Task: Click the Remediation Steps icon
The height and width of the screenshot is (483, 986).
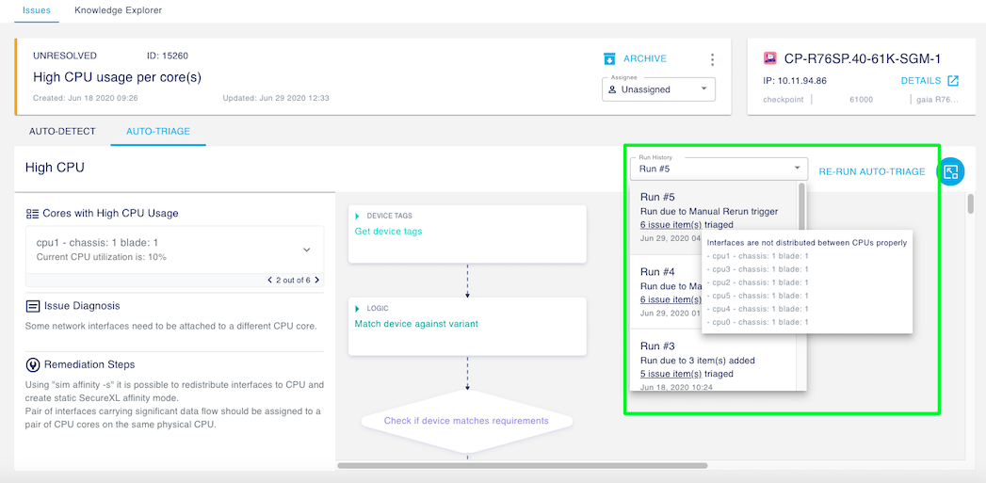Action: [33, 364]
